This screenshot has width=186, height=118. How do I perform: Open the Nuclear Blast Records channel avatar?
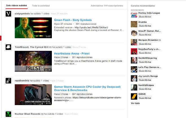[x=8, y=114]
